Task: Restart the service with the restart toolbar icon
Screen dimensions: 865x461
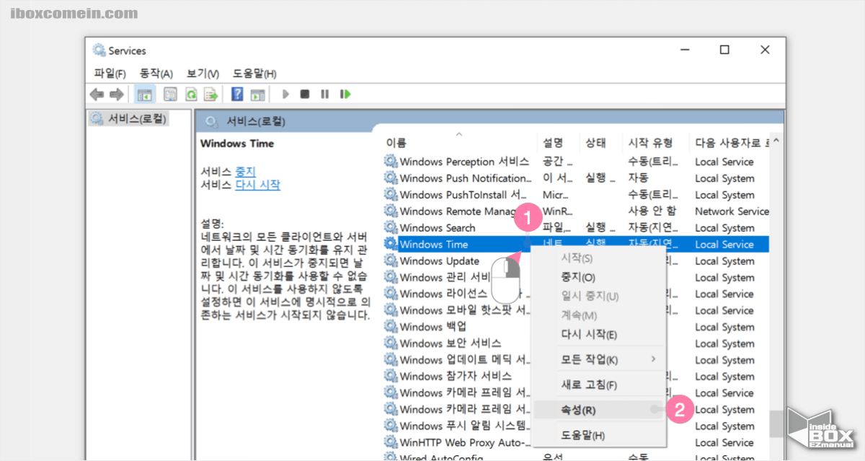Action: coord(345,94)
